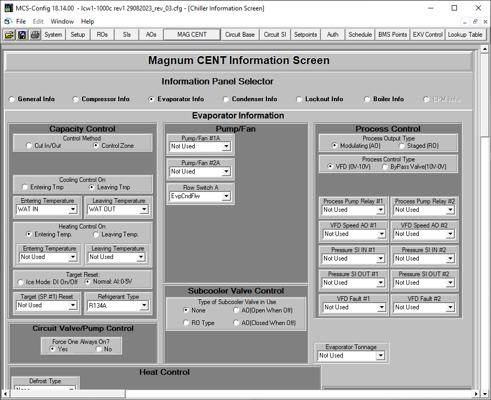491x400 pixels.
Task: Expand the VFD Speed AO #1 dropdown
Action: click(x=380, y=234)
